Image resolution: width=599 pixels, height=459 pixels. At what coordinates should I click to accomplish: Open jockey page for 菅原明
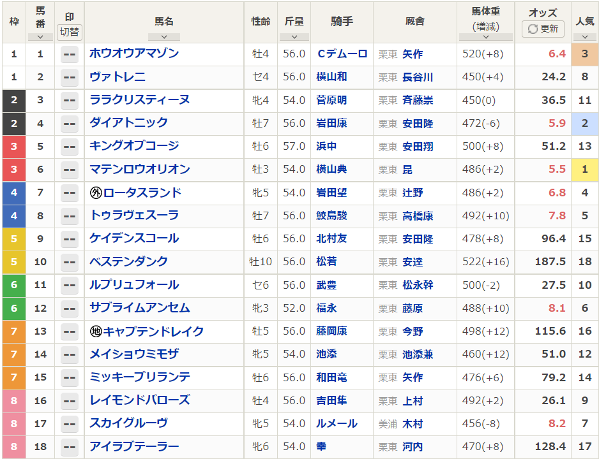(x=331, y=100)
